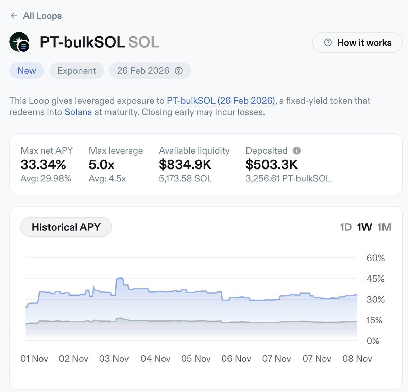Image resolution: width=408 pixels, height=392 pixels.
Task: Click the blue APY peak on 03 Nov
Action: click(120, 278)
